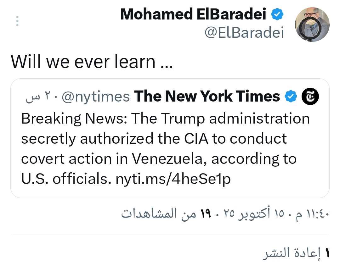The height and width of the screenshot is (266, 340).
Task: Click ElBaradei's blue verified badge
Action: pos(277,14)
